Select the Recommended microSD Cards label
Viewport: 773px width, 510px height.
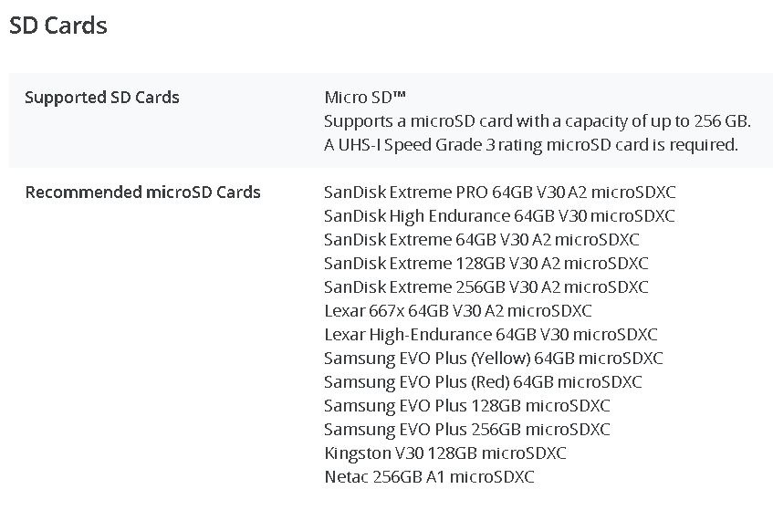tap(143, 193)
